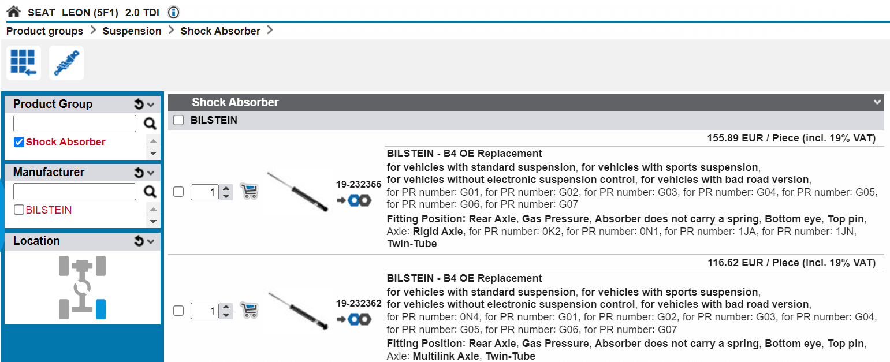Select checkbox for the 155.89 EUR item
This screenshot has width=890, height=362.
[x=178, y=192]
